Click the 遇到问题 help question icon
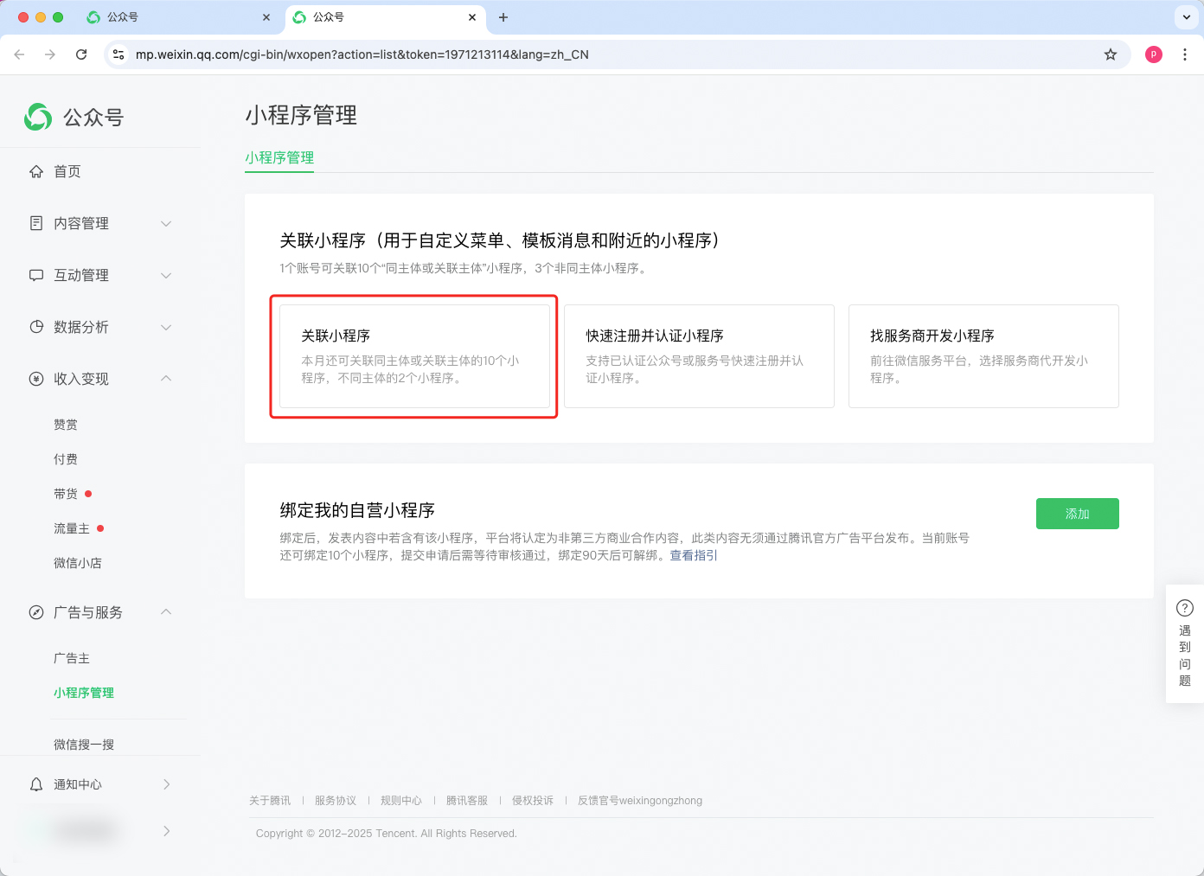Viewport: 1204px width, 876px height. pyautogui.click(x=1185, y=608)
